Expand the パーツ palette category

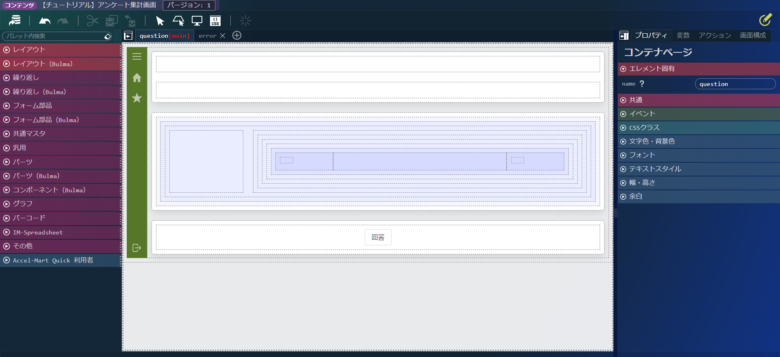61,162
